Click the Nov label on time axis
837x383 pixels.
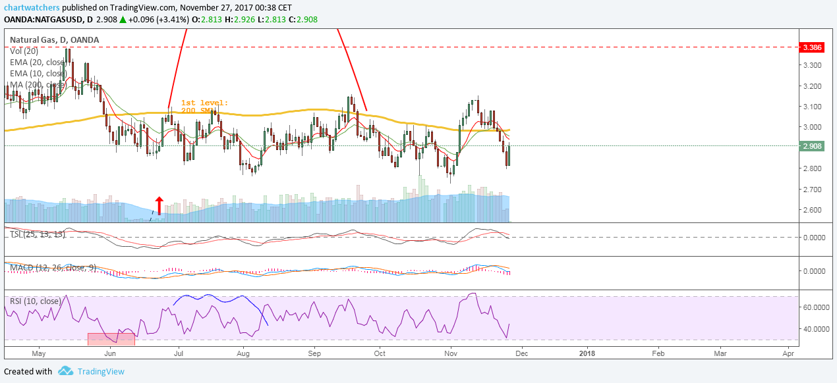click(x=451, y=353)
